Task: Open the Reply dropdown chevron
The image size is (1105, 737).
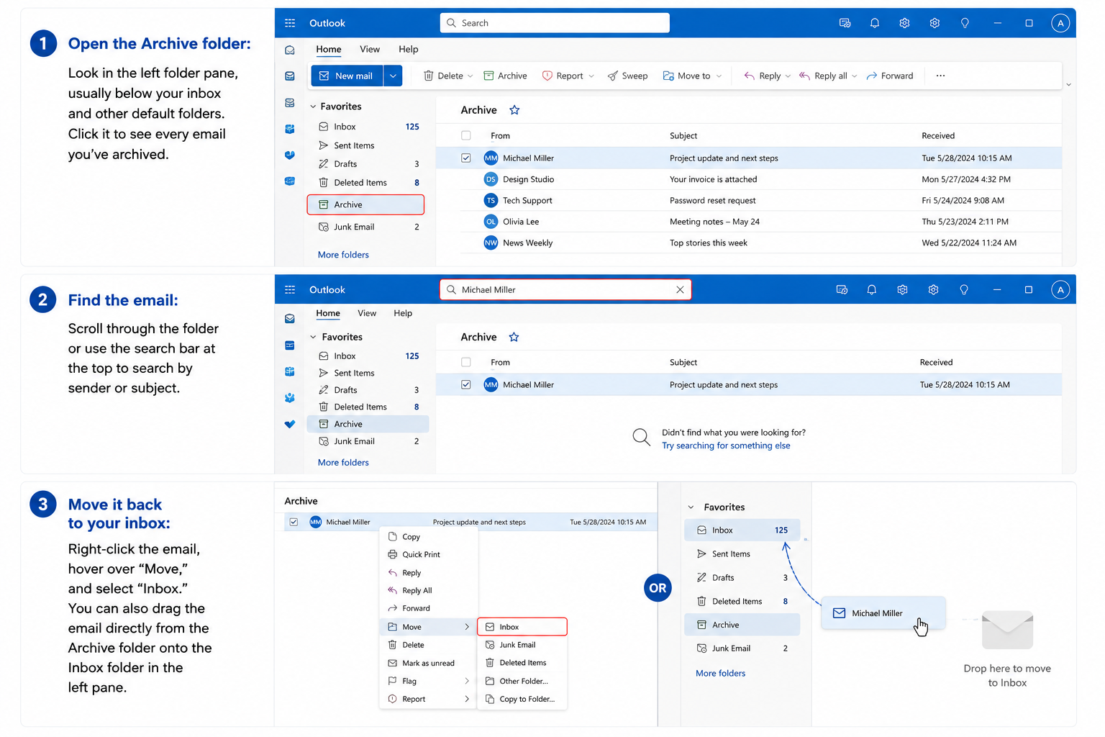Action: (788, 76)
